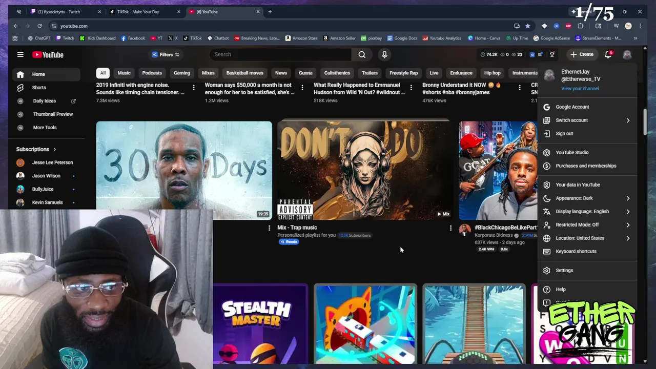The height and width of the screenshot is (369, 656).
Task: Reload the page in Chrome
Action: 39,26
